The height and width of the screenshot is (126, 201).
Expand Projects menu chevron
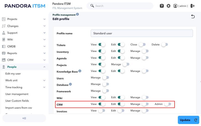click(x=44, y=19)
